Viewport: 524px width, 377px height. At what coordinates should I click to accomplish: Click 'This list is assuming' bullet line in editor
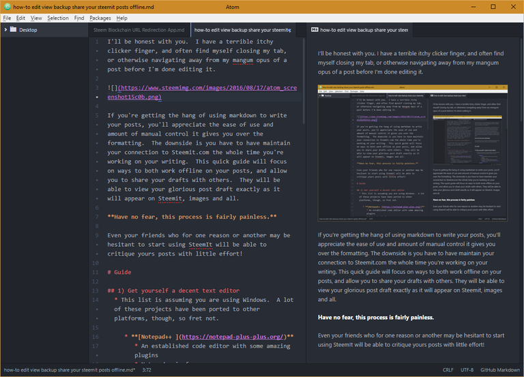(204, 310)
